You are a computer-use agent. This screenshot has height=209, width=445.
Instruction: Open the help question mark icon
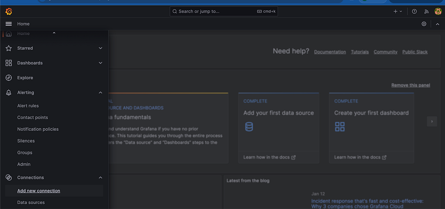point(414,12)
